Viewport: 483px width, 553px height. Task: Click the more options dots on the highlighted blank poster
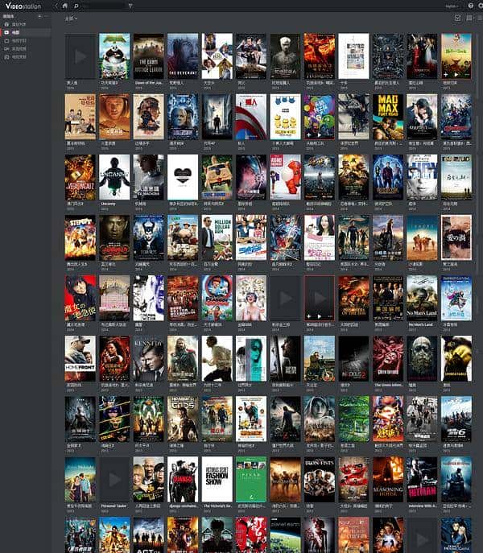coord(330,316)
